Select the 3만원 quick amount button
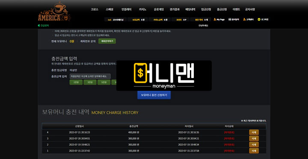 click(90, 82)
